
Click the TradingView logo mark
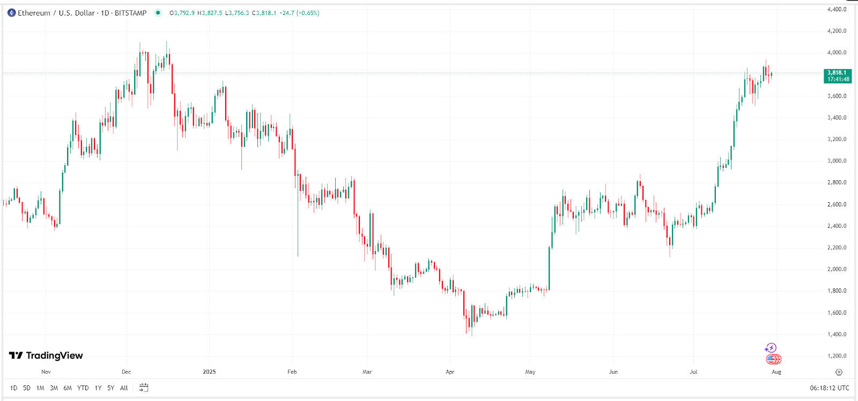click(x=16, y=355)
